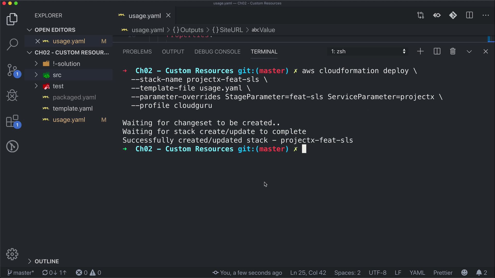Viewport: 495px width, 278px height.
Task: Expand the src folder
Action: (x=57, y=75)
